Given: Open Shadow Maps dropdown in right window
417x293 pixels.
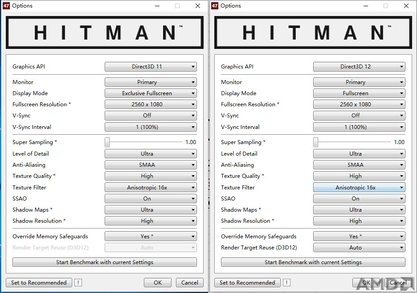Looking at the screenshot, I should pos(359,210).
